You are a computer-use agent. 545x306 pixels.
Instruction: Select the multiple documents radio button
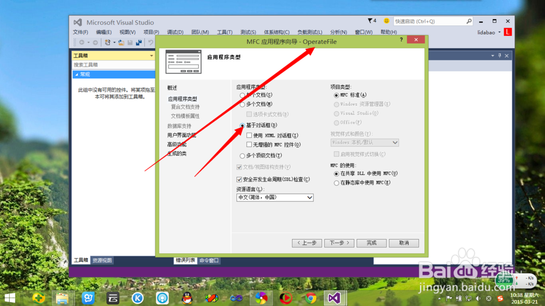(243, 104)
